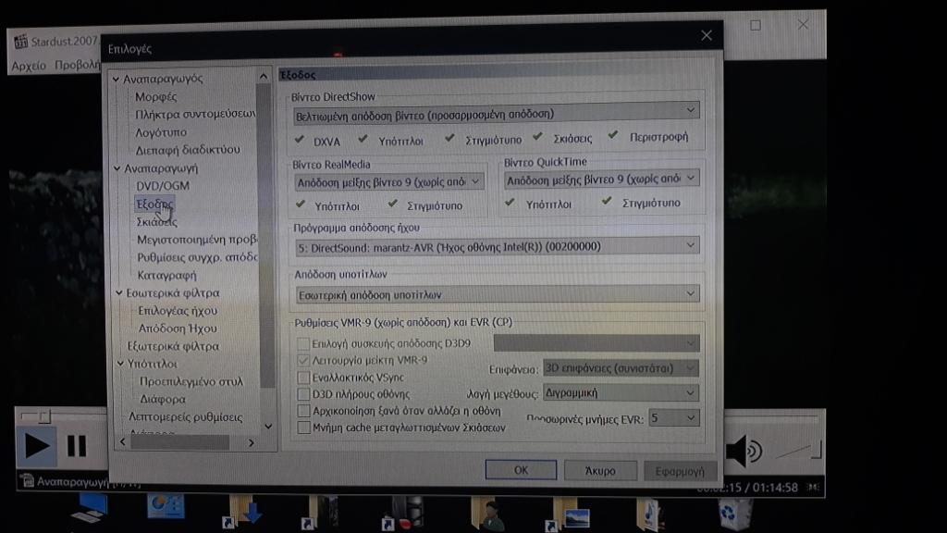Select Λεπτομερείς ρυθμίσεις in the tree
The image size is (947, 533).
(185, 417)
